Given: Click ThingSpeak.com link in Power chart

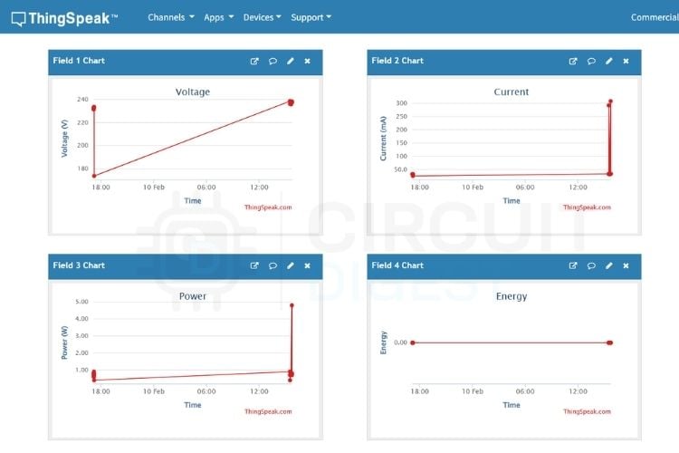Looking at the screenshot, I should coord(268,411).
